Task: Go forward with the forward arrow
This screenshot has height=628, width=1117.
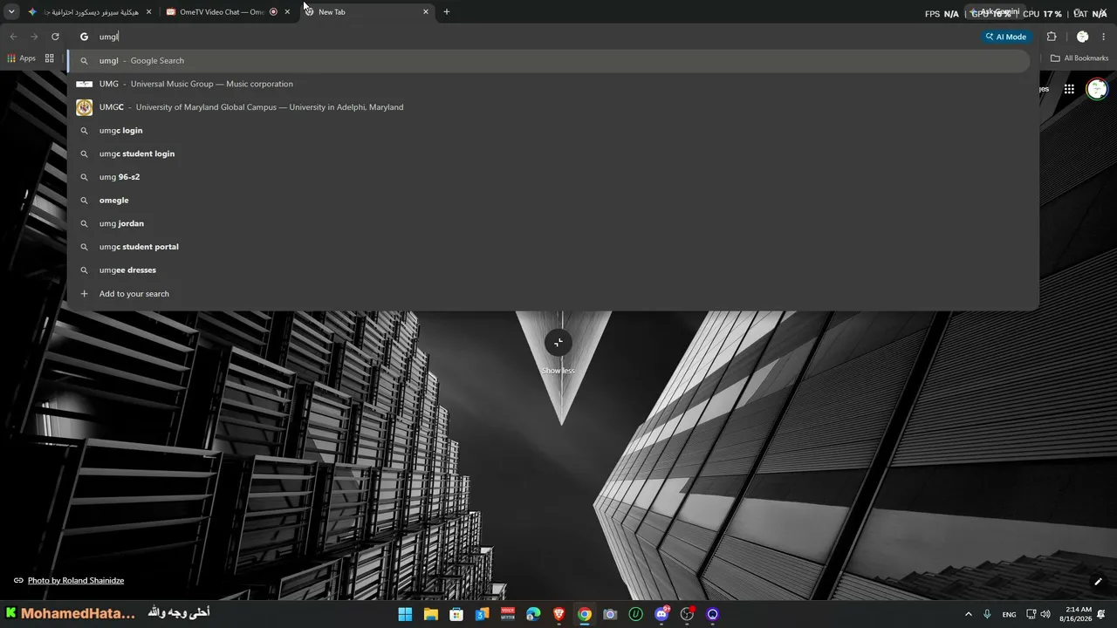Action: pyautogui.click(x=34, y=37)
